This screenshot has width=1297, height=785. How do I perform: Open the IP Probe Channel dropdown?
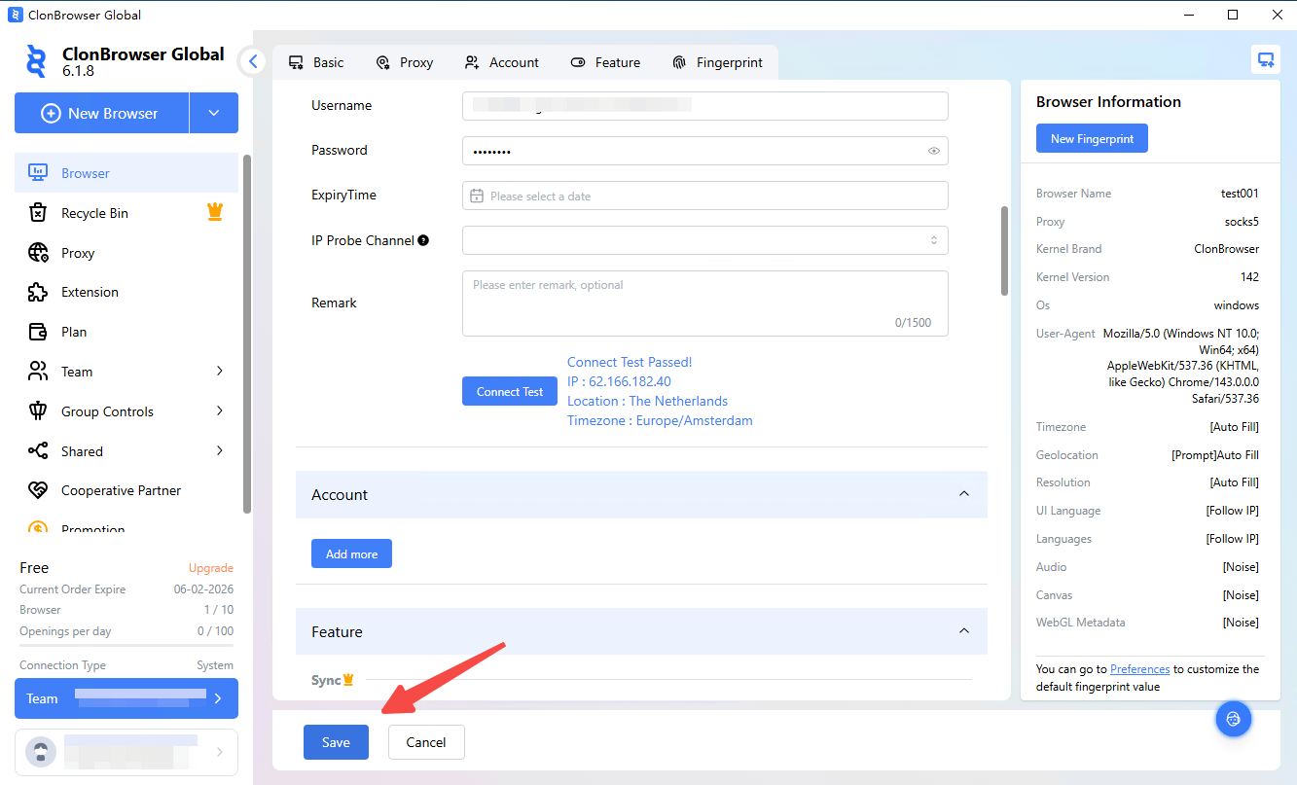coord(704,240)
